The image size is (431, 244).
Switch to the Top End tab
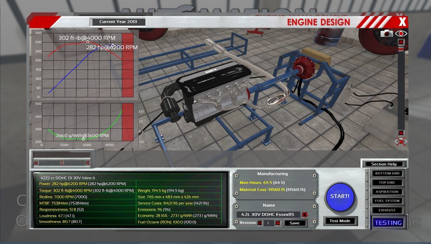(x=388, y=182)
